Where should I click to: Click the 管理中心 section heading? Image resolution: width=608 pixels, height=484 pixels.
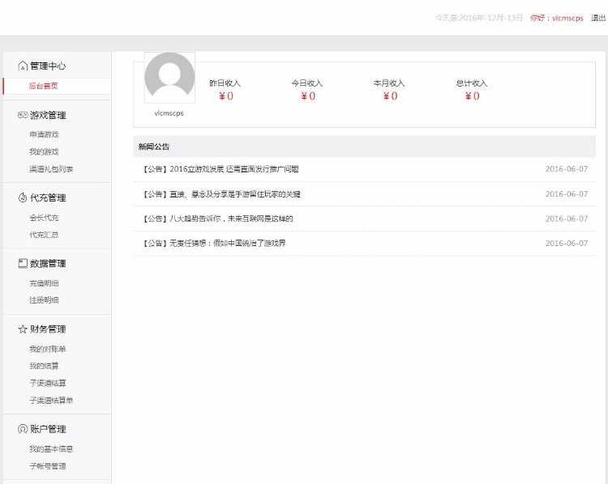pyautogui.click(x=48, y=66)
